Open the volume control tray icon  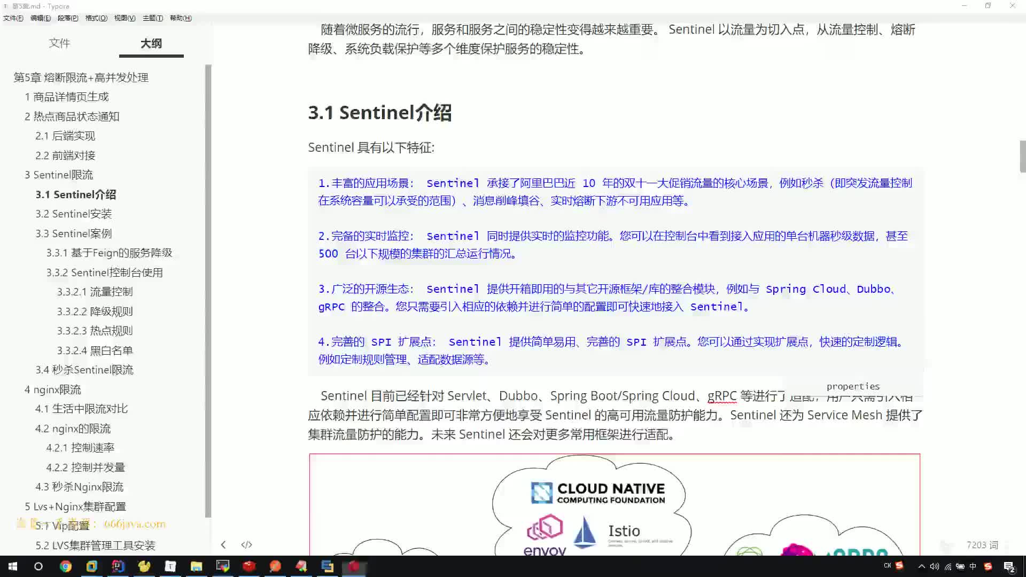pyautogui.click(x=934, y=566)
